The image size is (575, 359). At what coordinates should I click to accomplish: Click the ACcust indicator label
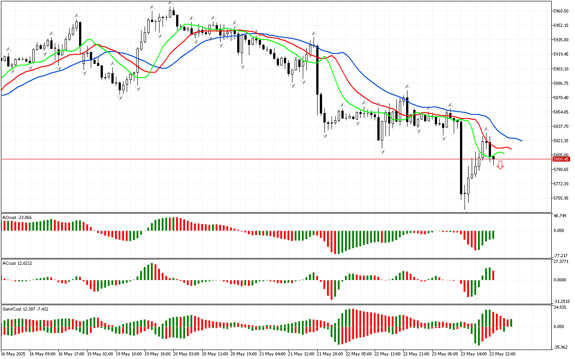[x=17, y=263]
